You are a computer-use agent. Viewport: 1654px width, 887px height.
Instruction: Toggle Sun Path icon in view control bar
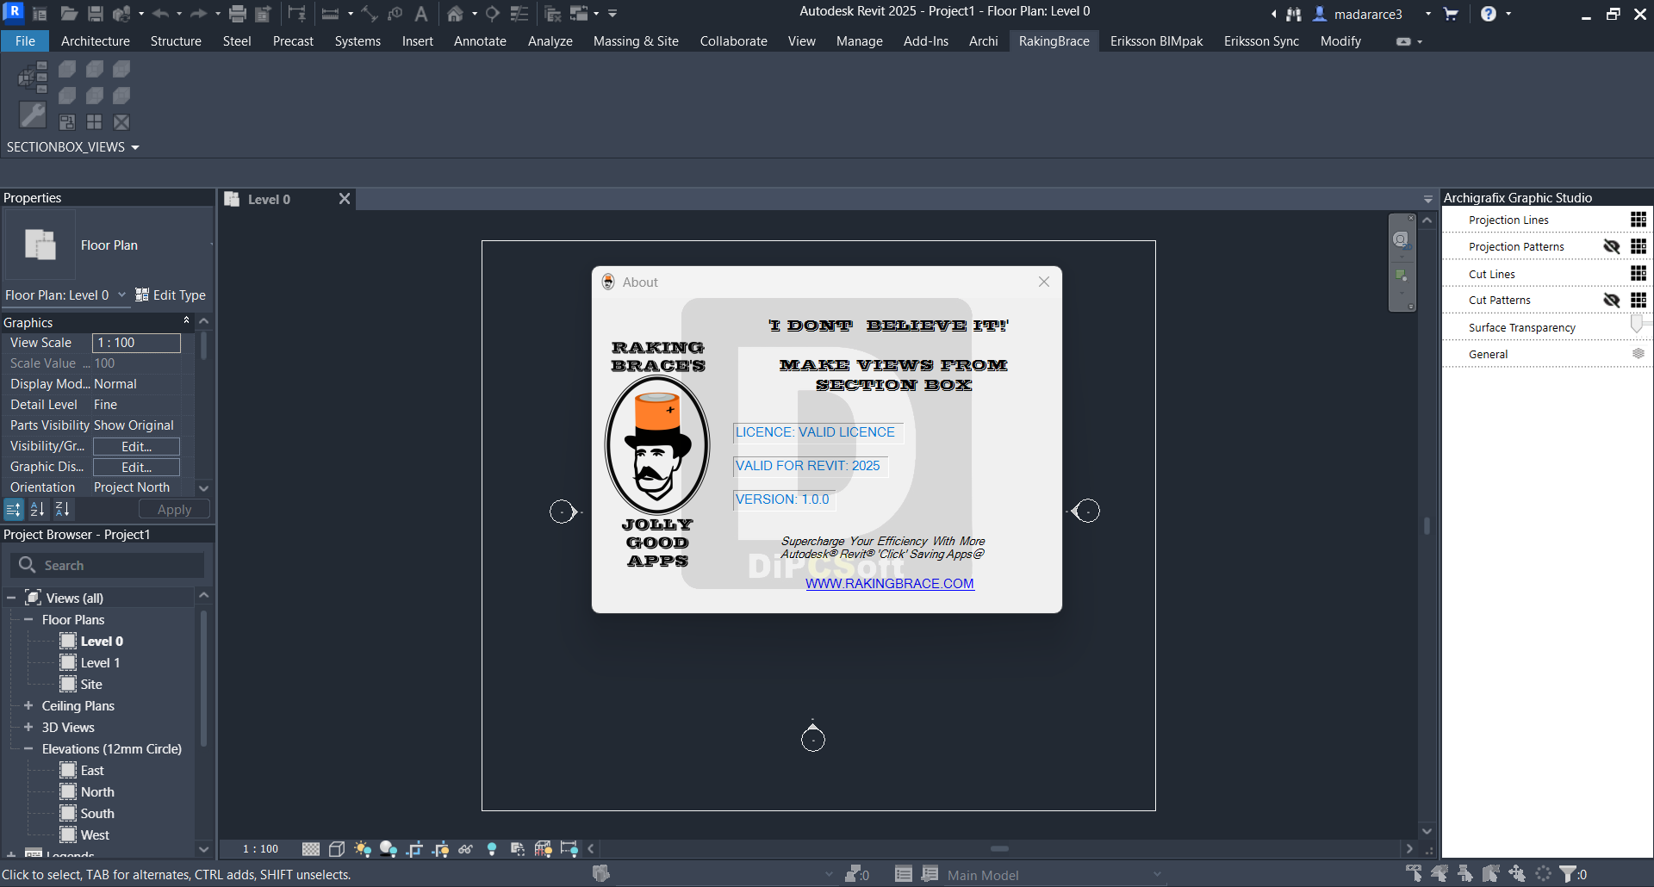point(363,849)
